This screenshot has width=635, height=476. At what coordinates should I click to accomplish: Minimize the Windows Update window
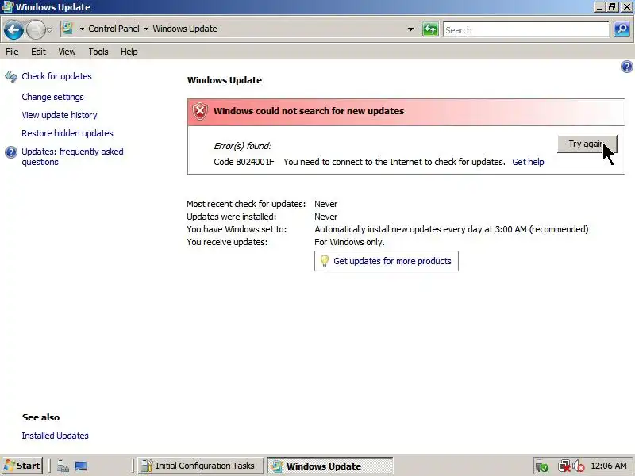(x=599, y=7)
